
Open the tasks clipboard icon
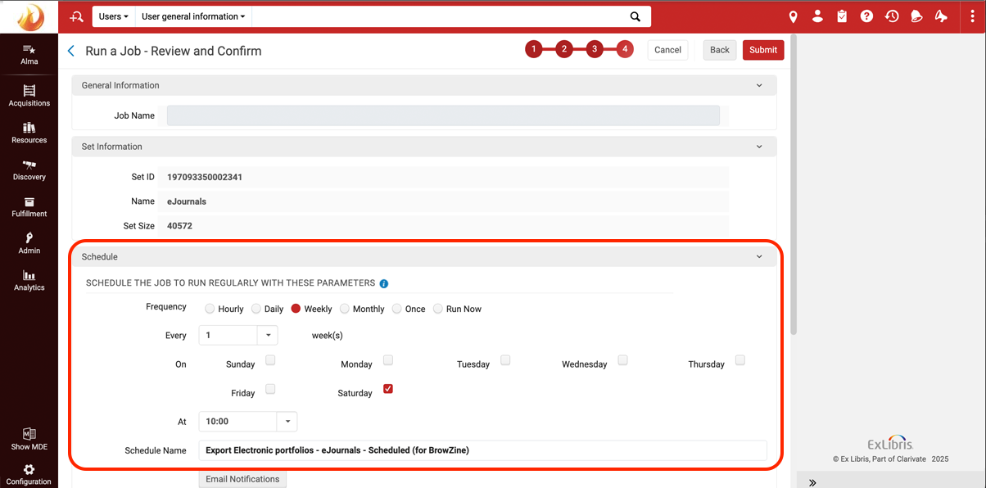(x=842, y=16)
